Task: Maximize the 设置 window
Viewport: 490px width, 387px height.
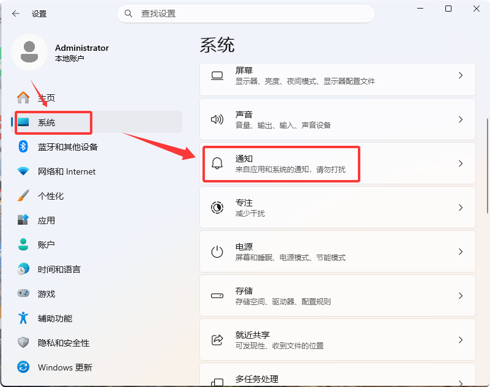Action: point(448,9)
